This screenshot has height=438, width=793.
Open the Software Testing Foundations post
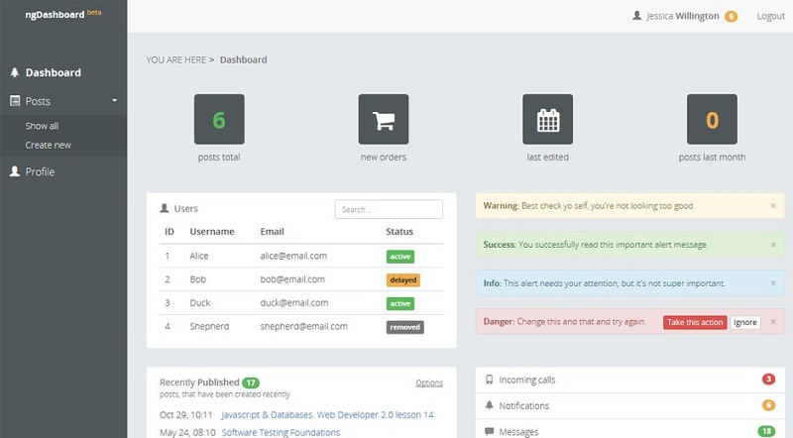[x=281, y=432]
